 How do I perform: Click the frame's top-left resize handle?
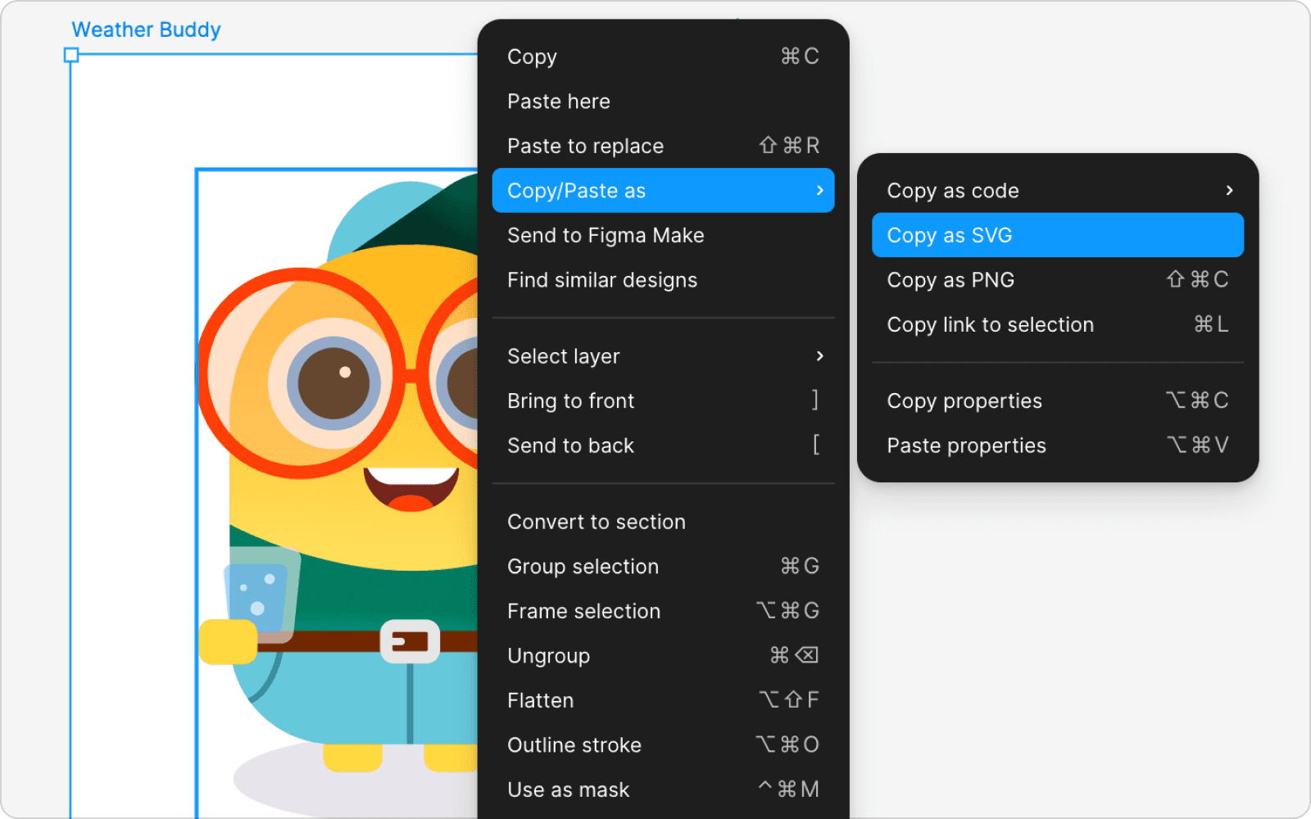pyautogui.click(x=71, y=55)
